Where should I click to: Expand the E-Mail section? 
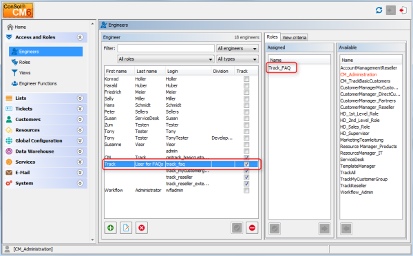pos(80,173)
